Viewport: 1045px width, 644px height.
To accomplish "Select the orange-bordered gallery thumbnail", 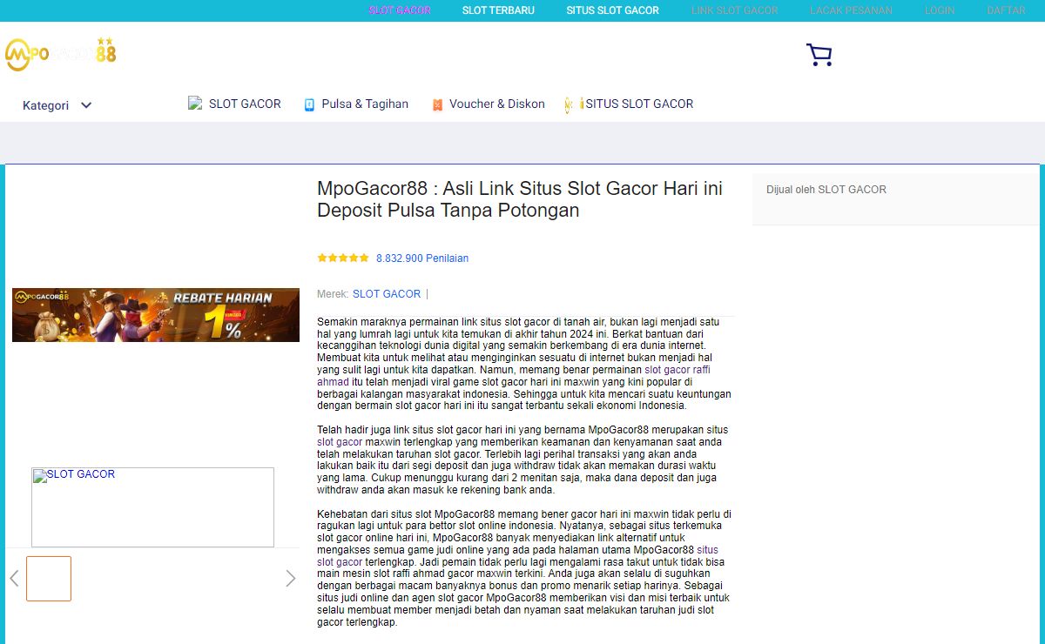I will click(x=49, y=579).
